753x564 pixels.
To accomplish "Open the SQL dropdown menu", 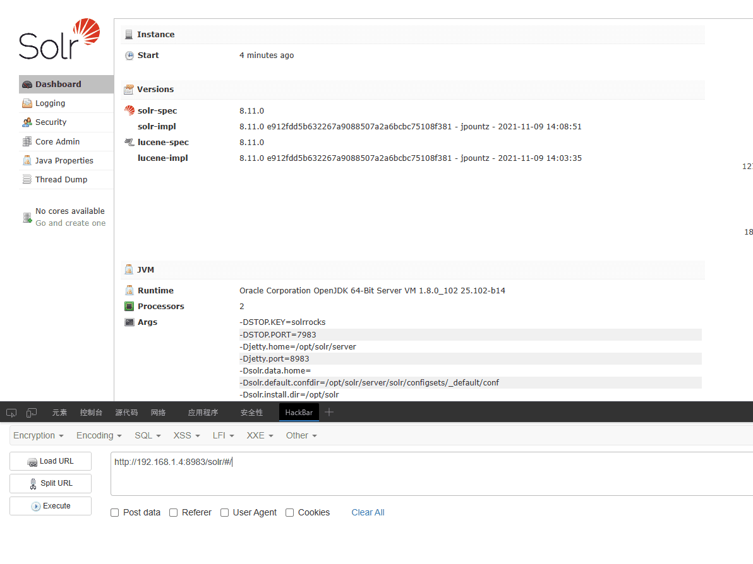I will [x=147, y=435].
